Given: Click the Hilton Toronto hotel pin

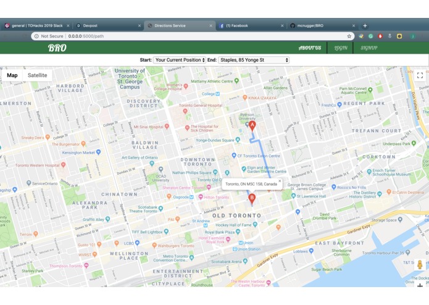Looking at the screenshot, I should [x=201, y=197].
